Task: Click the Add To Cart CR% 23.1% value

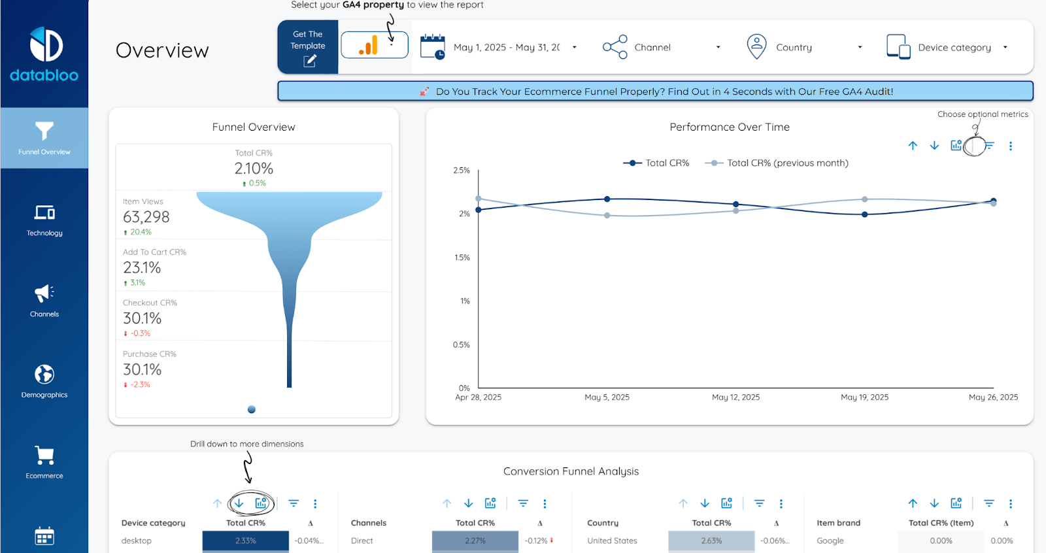Action: 142,267
